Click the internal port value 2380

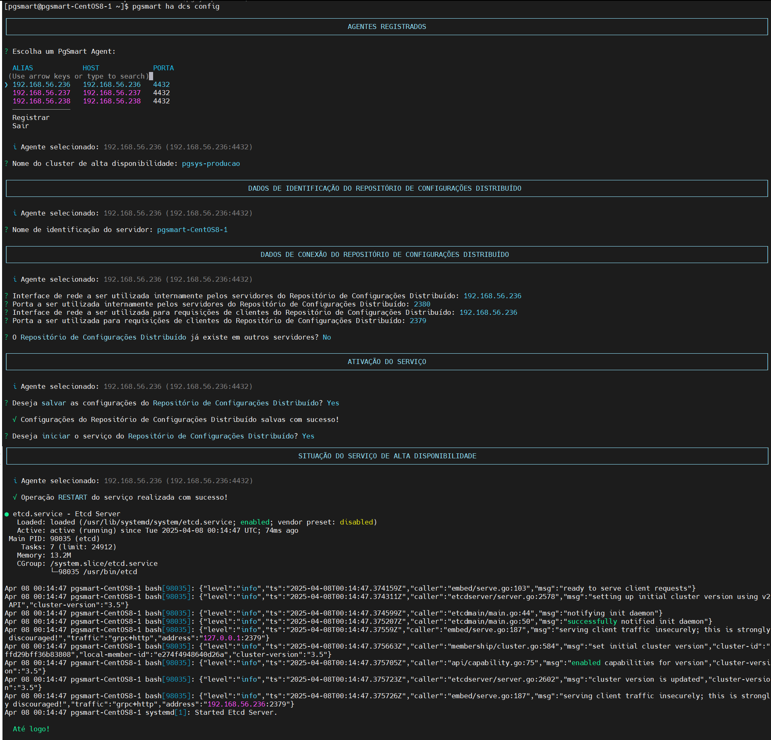[422, 304]
